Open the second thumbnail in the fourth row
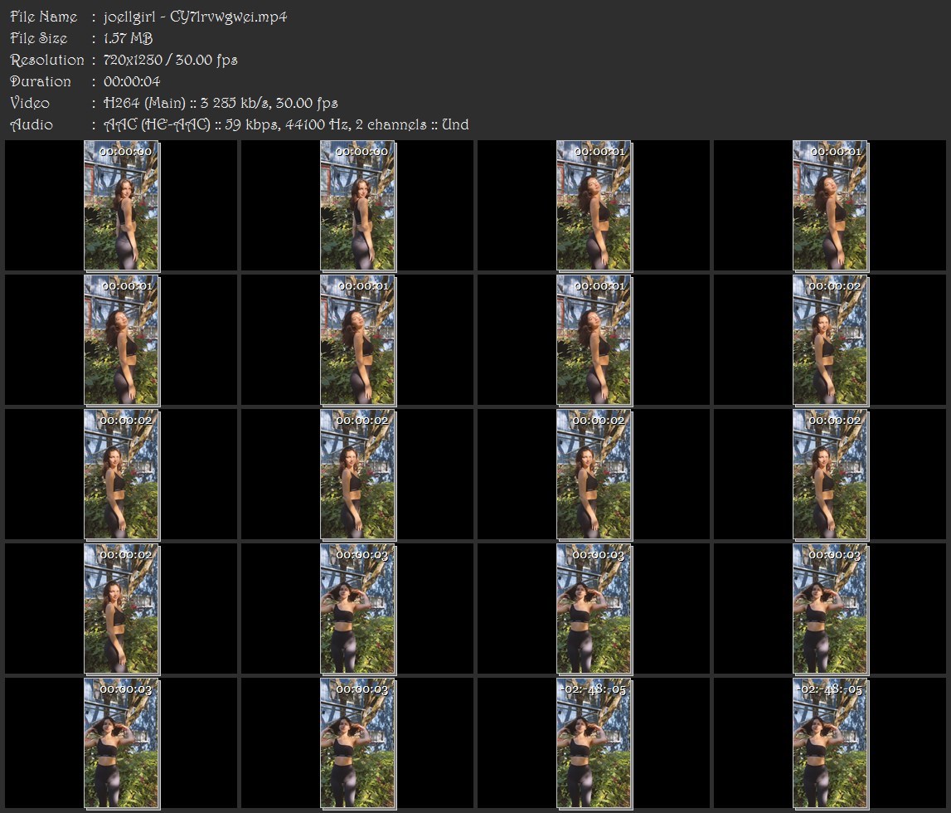This screenshot has width=951, height=813. point(358,609)
